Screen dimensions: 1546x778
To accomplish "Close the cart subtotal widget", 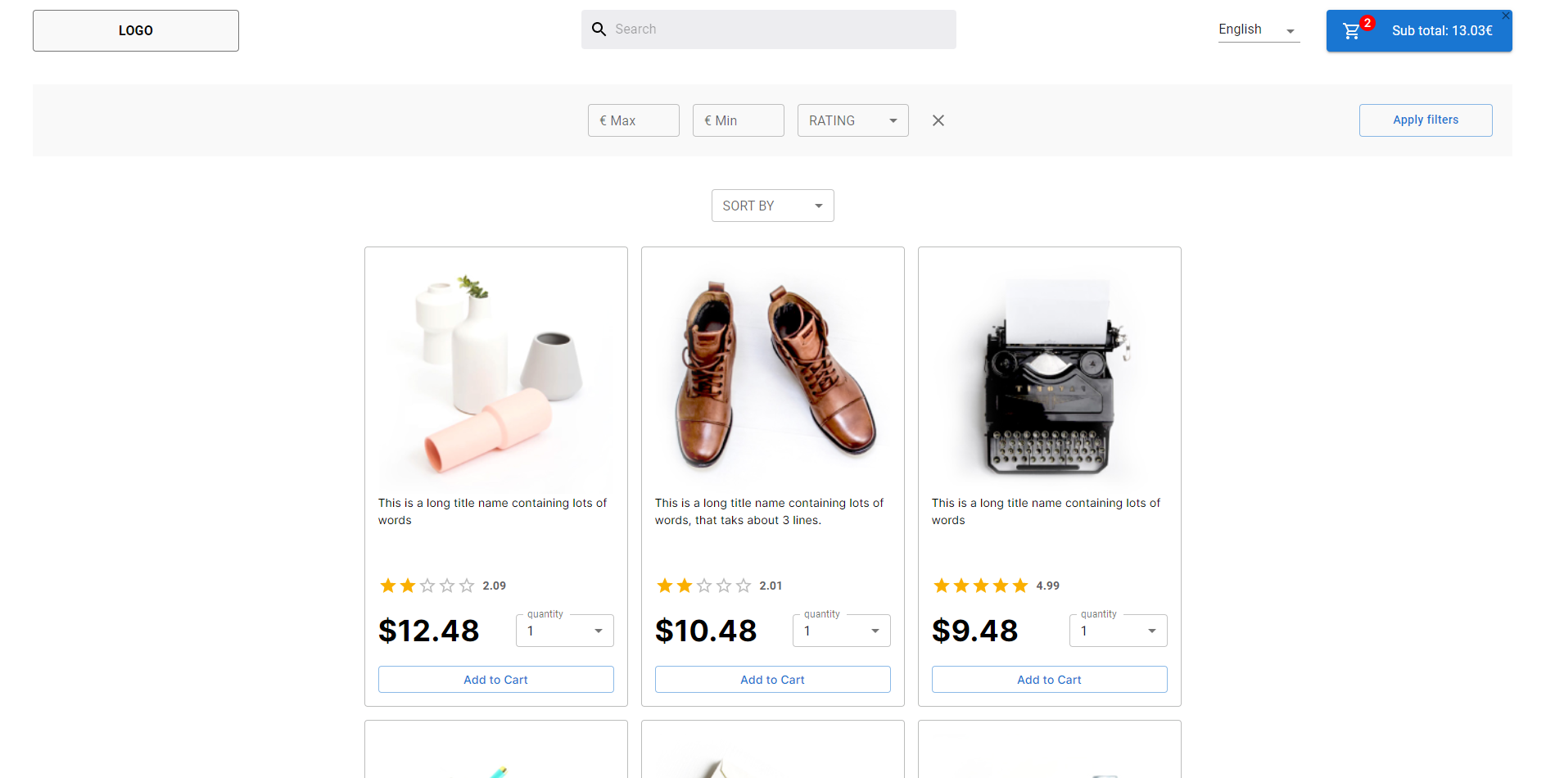I will 1506,16.
